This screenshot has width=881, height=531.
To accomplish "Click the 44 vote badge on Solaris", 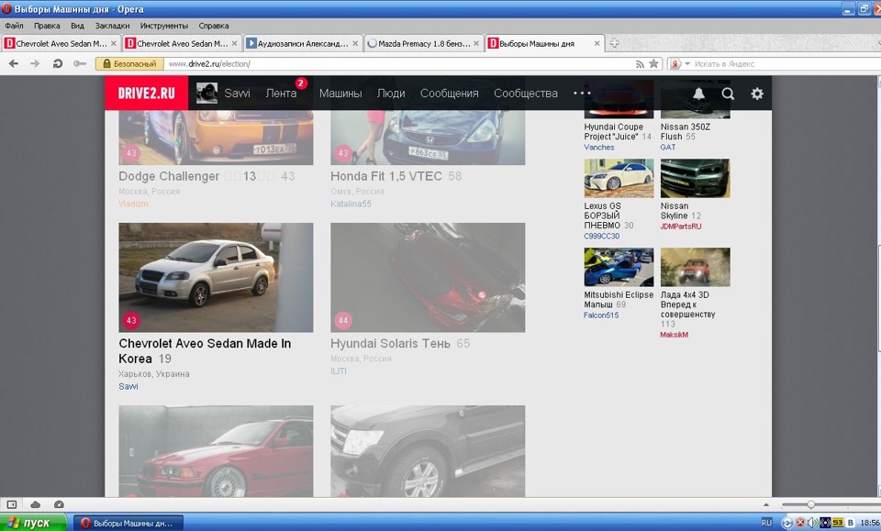I will [342, 320].
